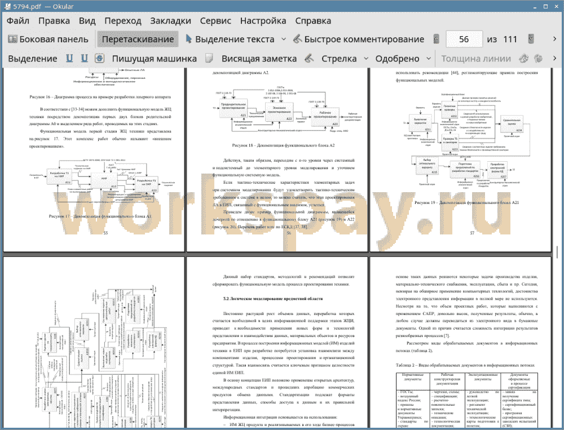Enable the Стрелка arrow annotation tool

(339, 59)
